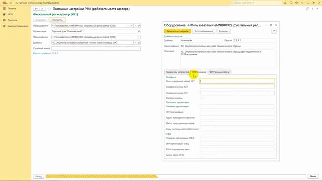This screenshot has height=181, width=322.
Task: Click the Далее button at bottom right
Action: coord(313,176)
